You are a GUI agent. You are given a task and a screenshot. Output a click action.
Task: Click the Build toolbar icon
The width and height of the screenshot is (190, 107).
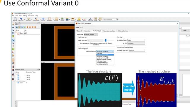point(67,19)
